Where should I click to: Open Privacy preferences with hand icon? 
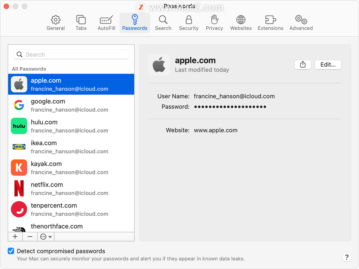point(214,23)
